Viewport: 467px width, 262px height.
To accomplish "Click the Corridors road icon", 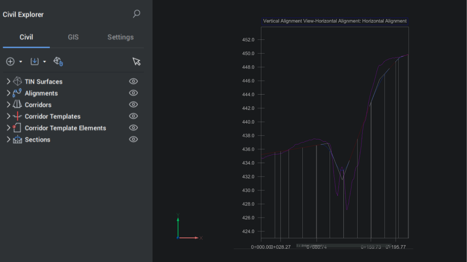I will (17, 105).
